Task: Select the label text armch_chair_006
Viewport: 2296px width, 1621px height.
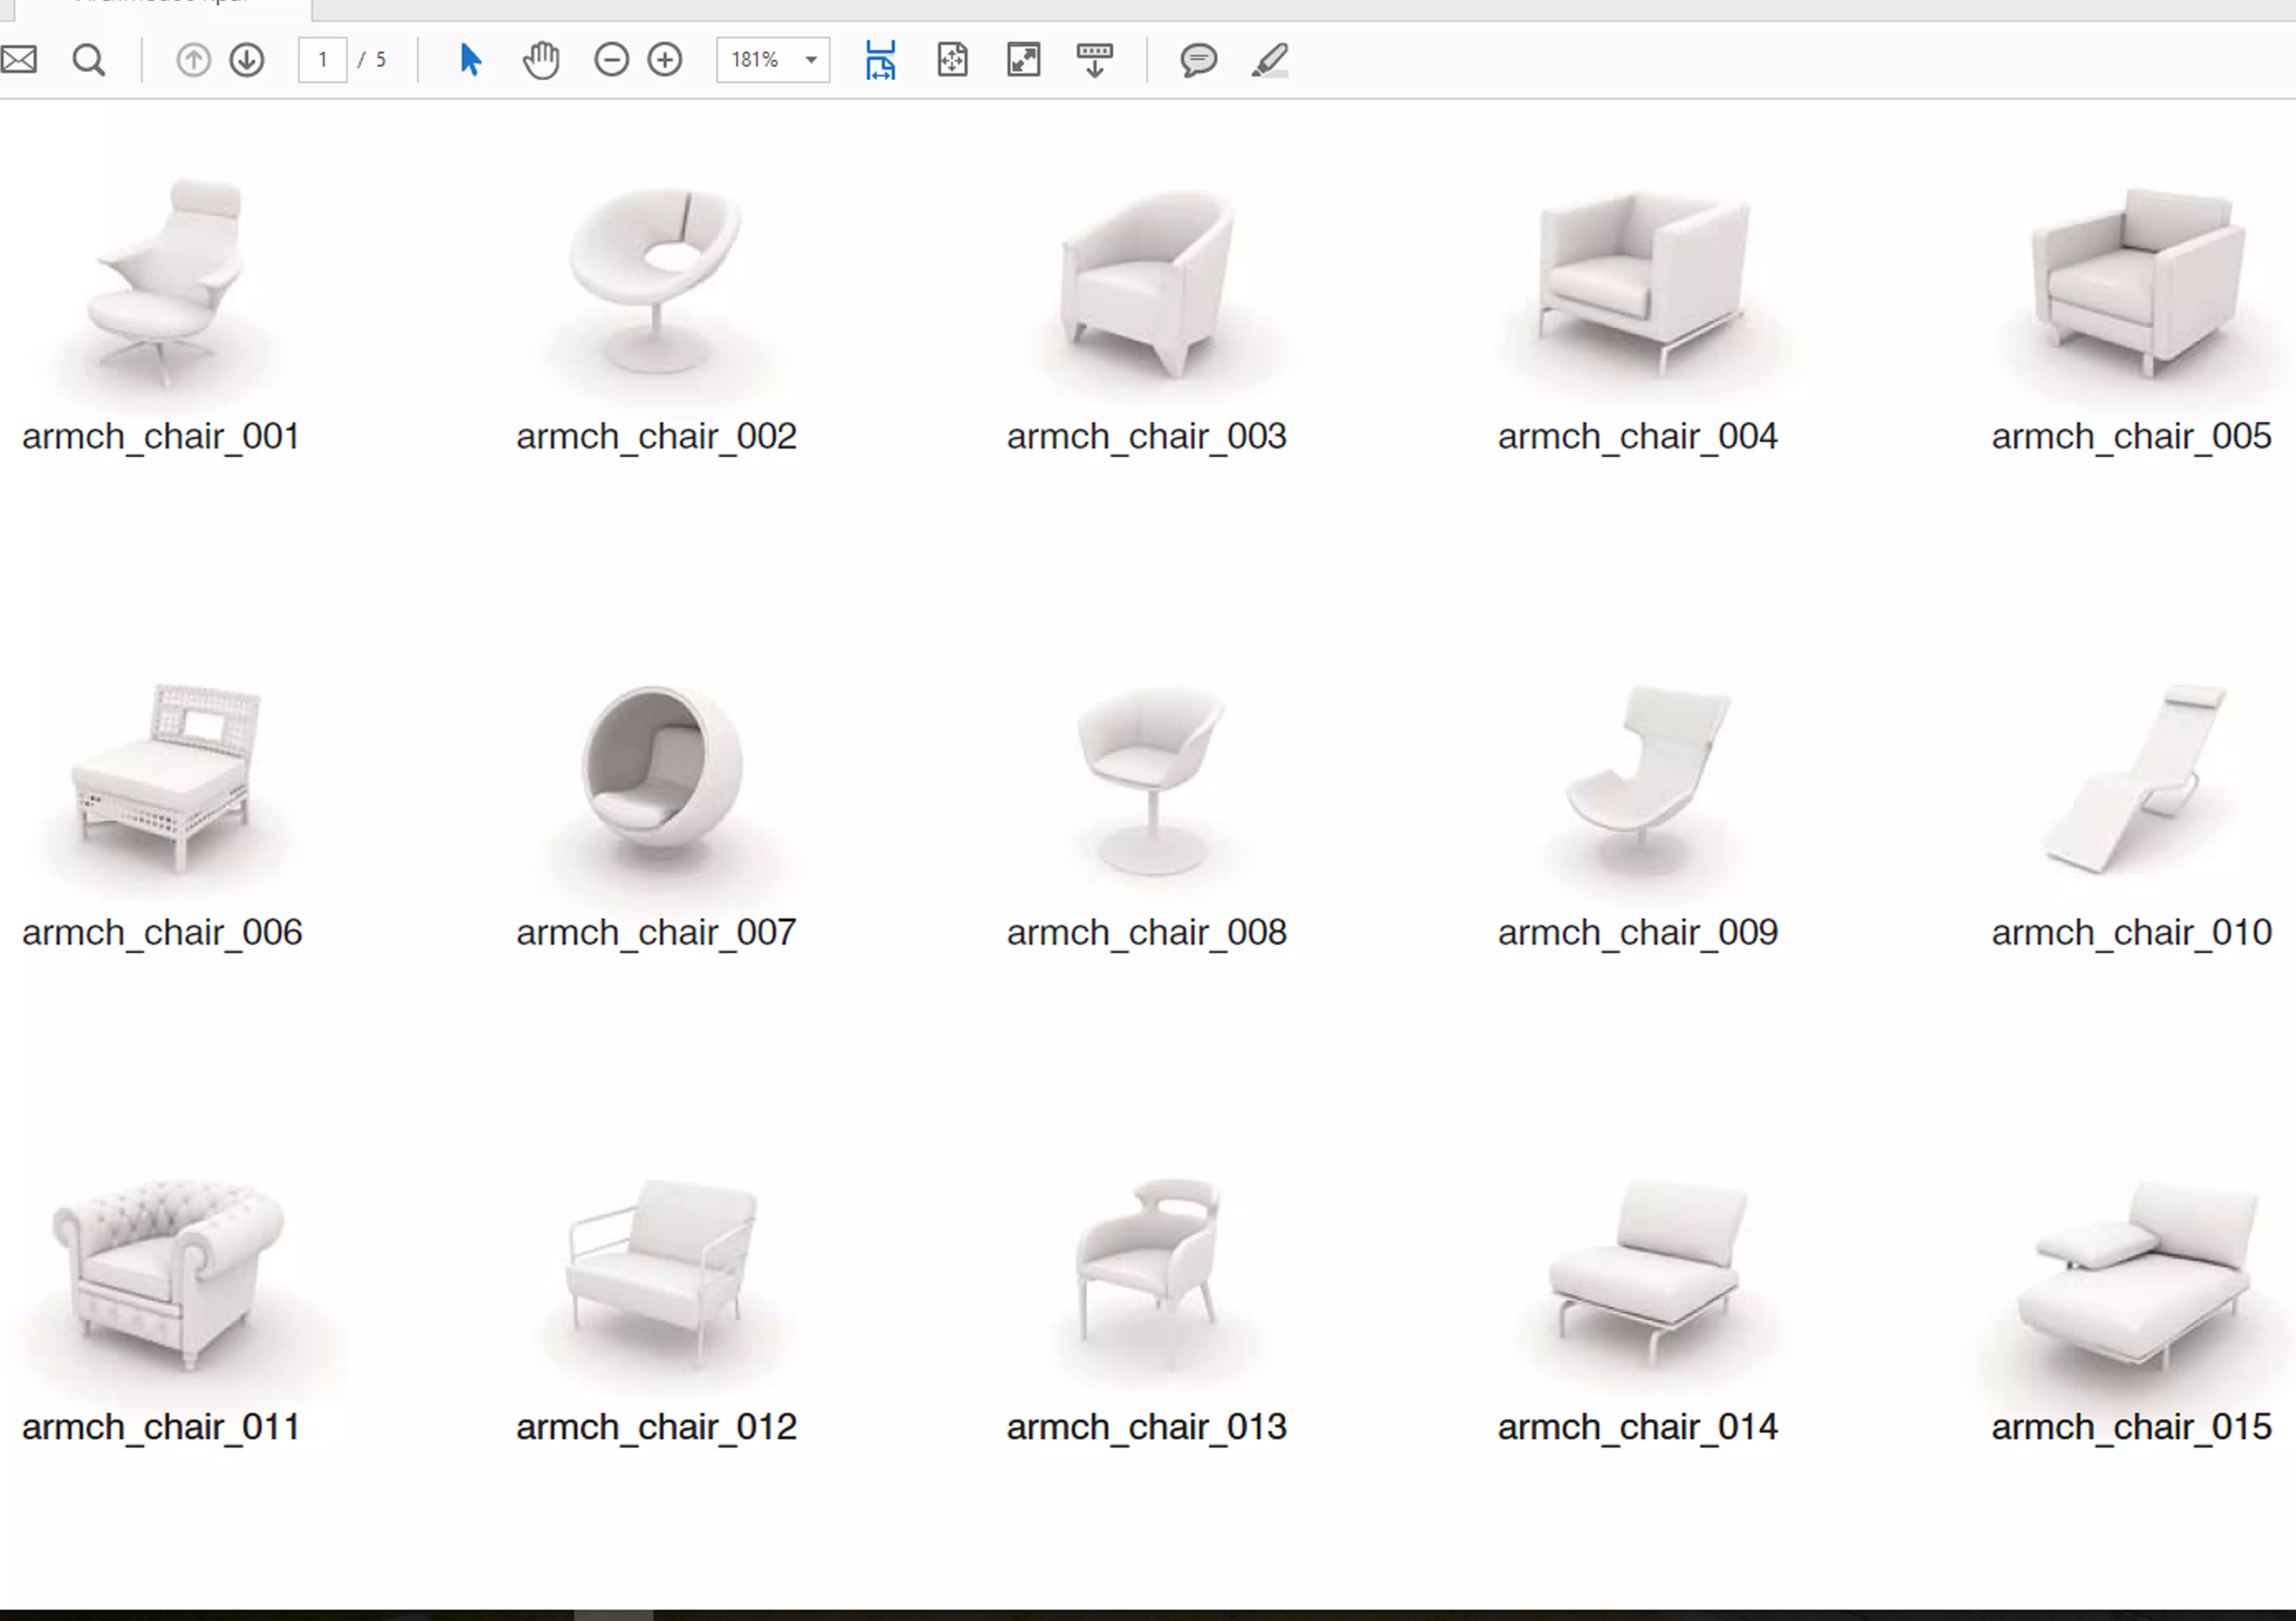Action: pos(162,933)
